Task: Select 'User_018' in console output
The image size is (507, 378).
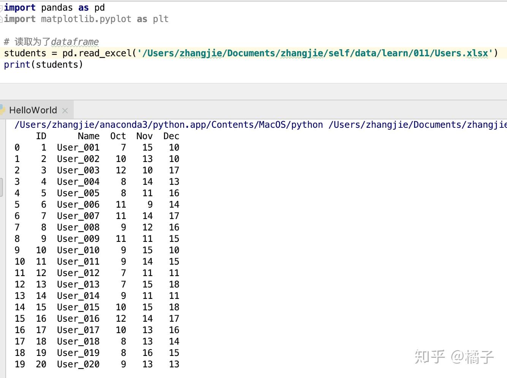Action: pos(78,341)
